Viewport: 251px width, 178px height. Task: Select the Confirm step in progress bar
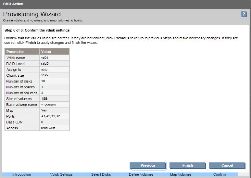click(220, 175)
